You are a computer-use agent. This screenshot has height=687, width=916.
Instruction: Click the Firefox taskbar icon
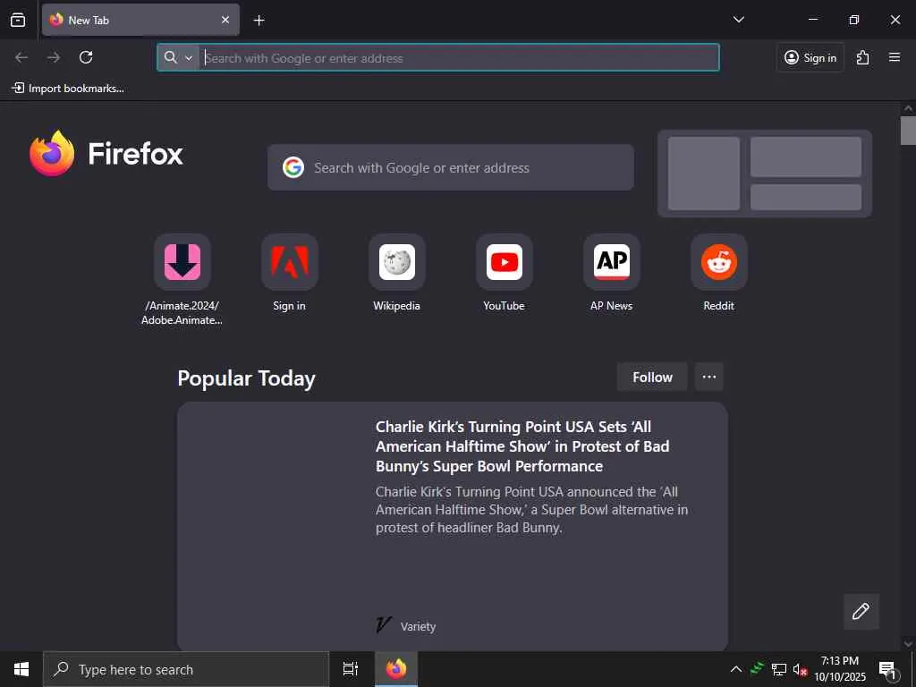click(396, 669)
